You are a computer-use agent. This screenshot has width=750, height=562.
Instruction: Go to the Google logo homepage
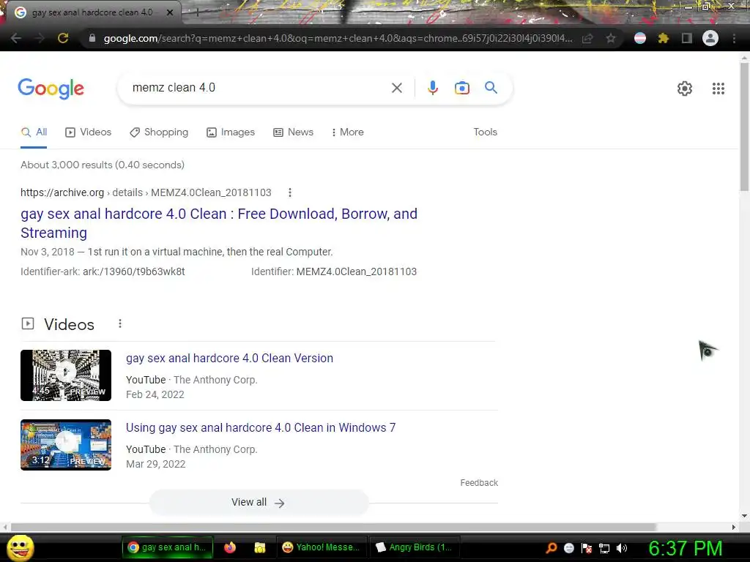[x=51, y=89]
